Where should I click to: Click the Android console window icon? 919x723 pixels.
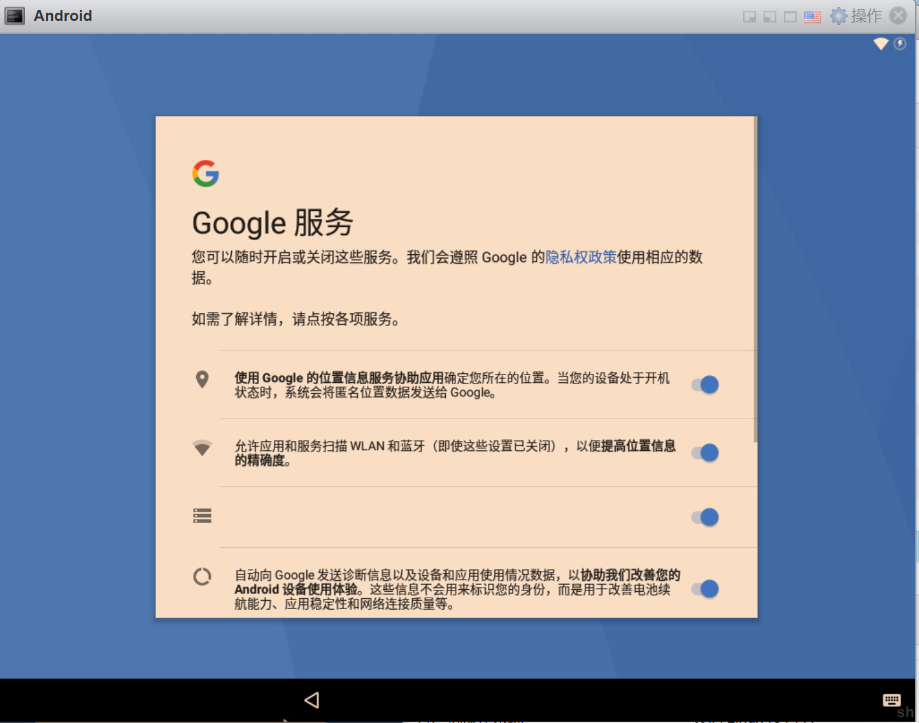15,16
